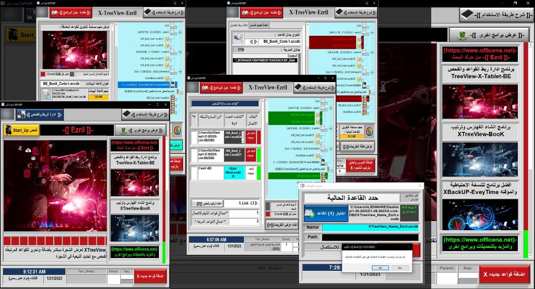Click عرض كافة التفريعات button
The height and width of the screenshot is (289, 535).
357,146
